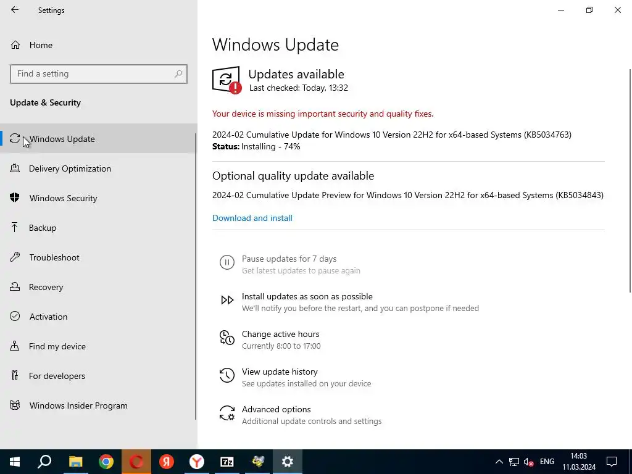Click the Windows Security shield icon
632x474 pixels.
(15, 197)
